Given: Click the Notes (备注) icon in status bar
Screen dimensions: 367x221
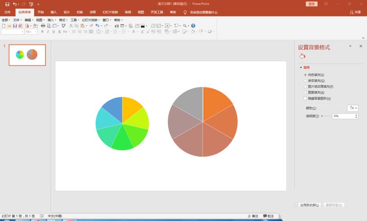Looking at the screenshot, I should 253,216.
